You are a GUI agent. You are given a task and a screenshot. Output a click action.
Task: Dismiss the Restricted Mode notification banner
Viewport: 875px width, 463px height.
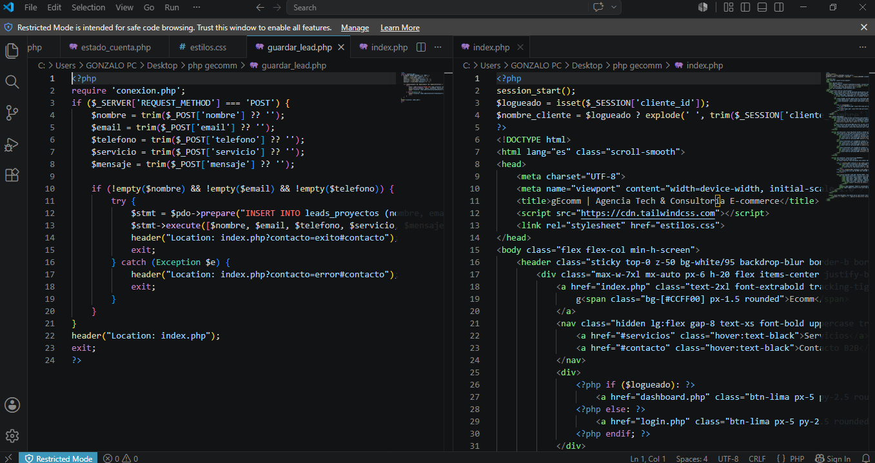pyautogui.click(x=864, y=27)
